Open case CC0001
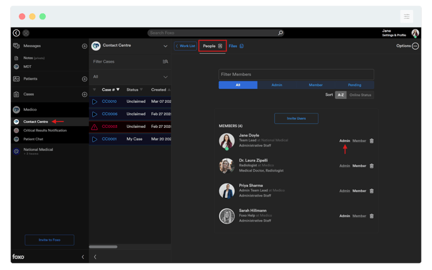The width and height of the screenshot is (432, 270). pos(109,139)
